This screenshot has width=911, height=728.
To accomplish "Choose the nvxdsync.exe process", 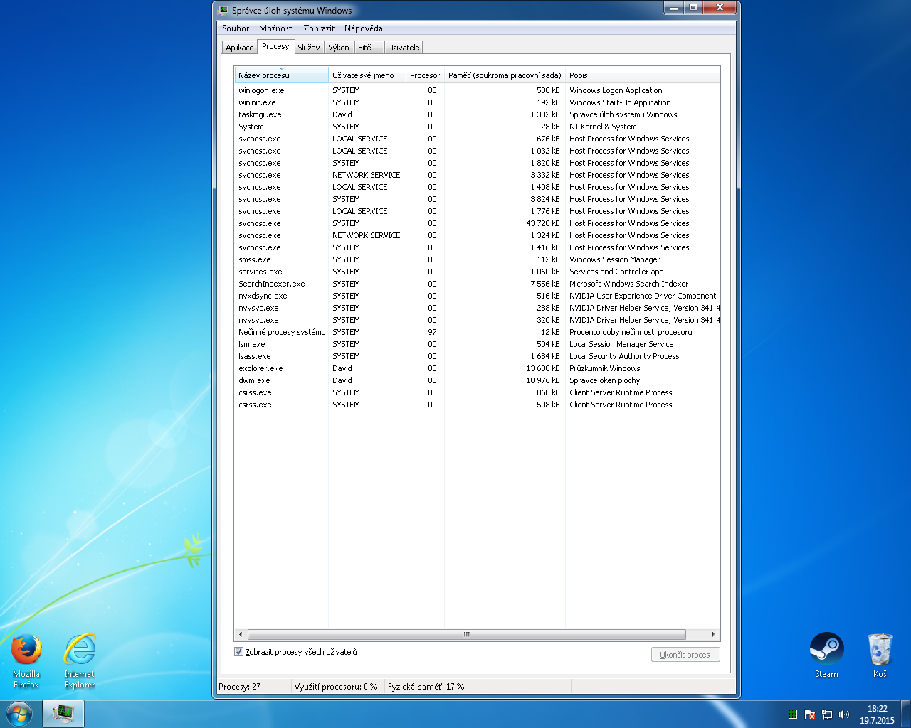I will (x=477, y=296).
